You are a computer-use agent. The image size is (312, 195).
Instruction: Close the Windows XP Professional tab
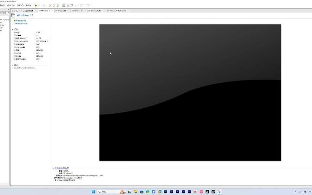click(130, 11)
